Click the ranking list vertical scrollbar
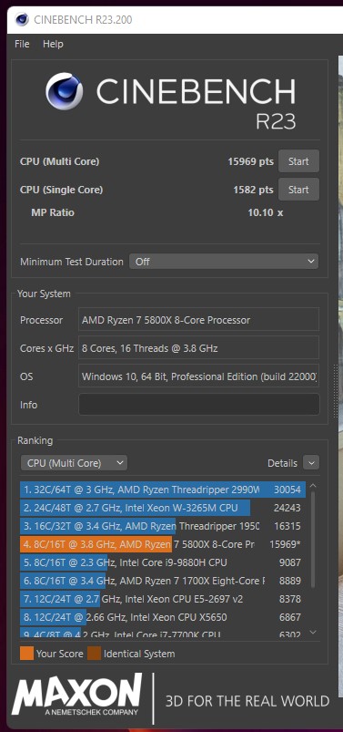 (x=313, y=539)
